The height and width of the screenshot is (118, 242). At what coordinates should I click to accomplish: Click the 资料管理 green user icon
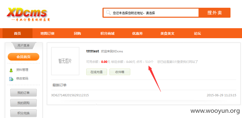11,70
